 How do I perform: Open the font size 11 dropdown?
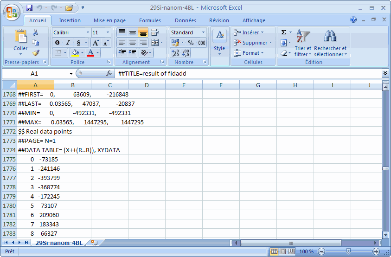(x=108, y=32)
